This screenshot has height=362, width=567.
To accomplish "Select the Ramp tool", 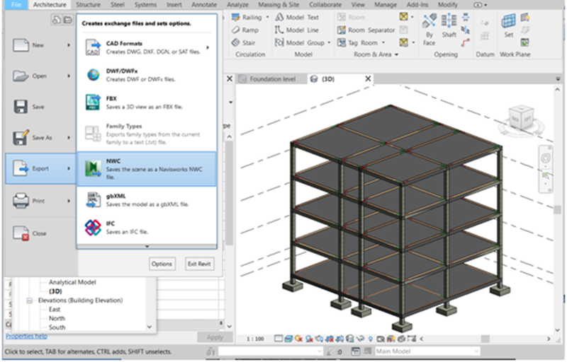I will tap(245, 30).
